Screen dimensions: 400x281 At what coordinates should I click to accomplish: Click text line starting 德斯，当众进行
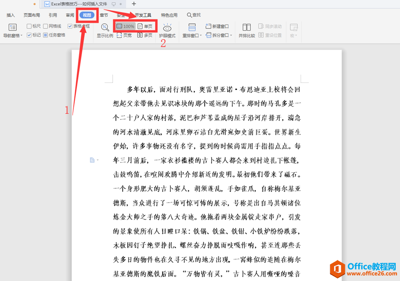tap(207, 203)
